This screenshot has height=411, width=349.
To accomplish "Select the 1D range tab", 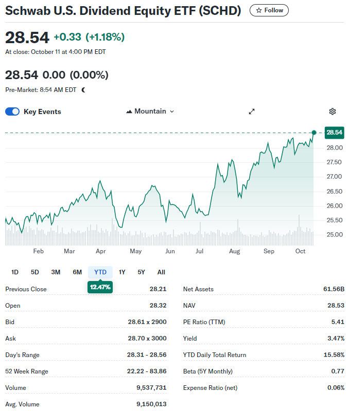I will point(15,272).
